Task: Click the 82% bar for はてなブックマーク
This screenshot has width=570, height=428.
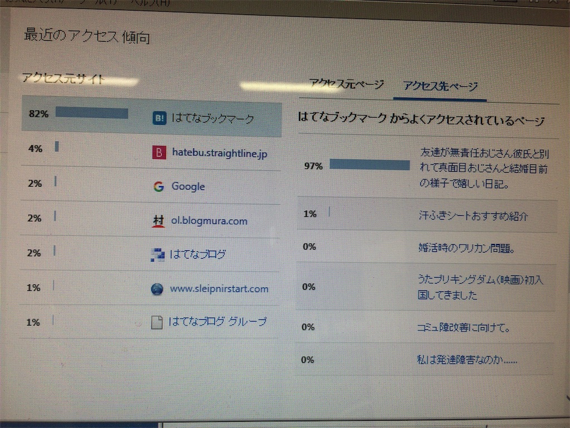Action: (x=92, y=113)
